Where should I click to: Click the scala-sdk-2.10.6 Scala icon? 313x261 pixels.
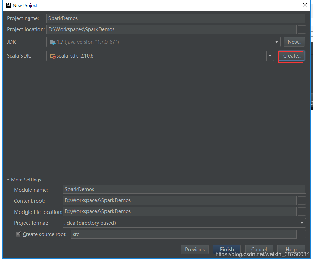tap(53, 56)
